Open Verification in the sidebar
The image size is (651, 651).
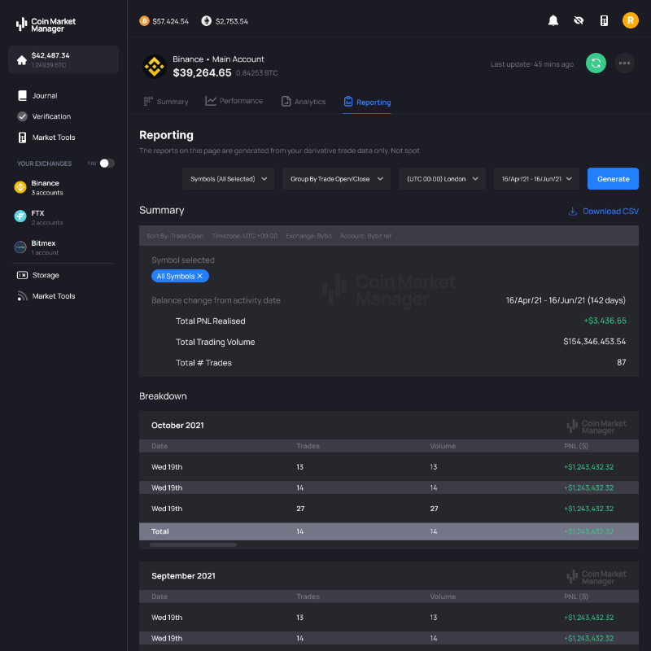(x=44, y=116)
